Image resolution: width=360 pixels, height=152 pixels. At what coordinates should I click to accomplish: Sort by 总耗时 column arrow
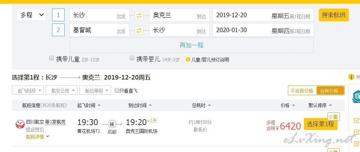[209, 105]
